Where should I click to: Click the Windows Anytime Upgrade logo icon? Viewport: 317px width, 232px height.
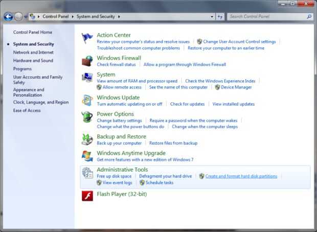coord(87,156)
